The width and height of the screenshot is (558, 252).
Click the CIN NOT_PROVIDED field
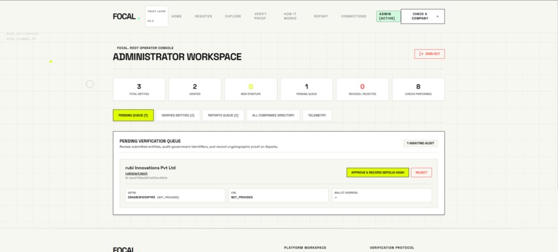(x=278, y=195)
